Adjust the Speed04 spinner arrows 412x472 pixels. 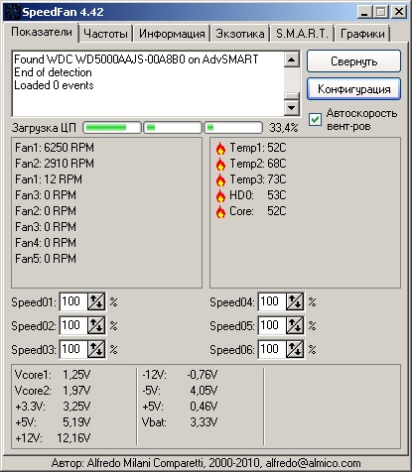pos(295,301)
